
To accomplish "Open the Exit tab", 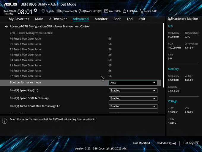I will [x=142, y=19].
